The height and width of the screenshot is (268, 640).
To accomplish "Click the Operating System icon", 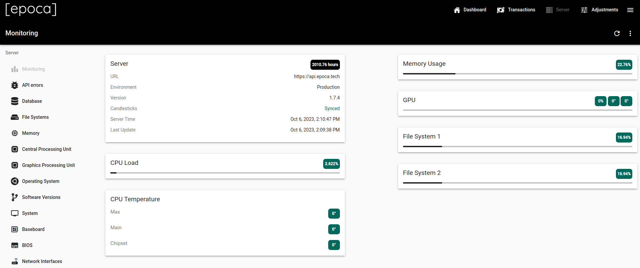I will [15, 181].
